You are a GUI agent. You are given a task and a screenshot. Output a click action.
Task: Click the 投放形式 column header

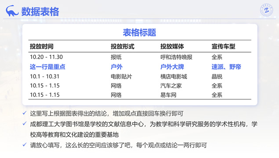pos(123,46)
